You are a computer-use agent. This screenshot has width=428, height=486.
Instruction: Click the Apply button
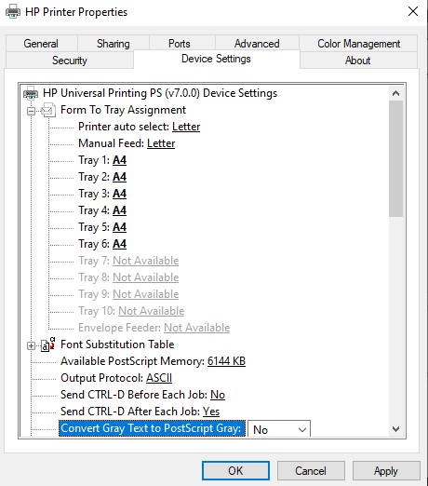click(x=386, y=471)
